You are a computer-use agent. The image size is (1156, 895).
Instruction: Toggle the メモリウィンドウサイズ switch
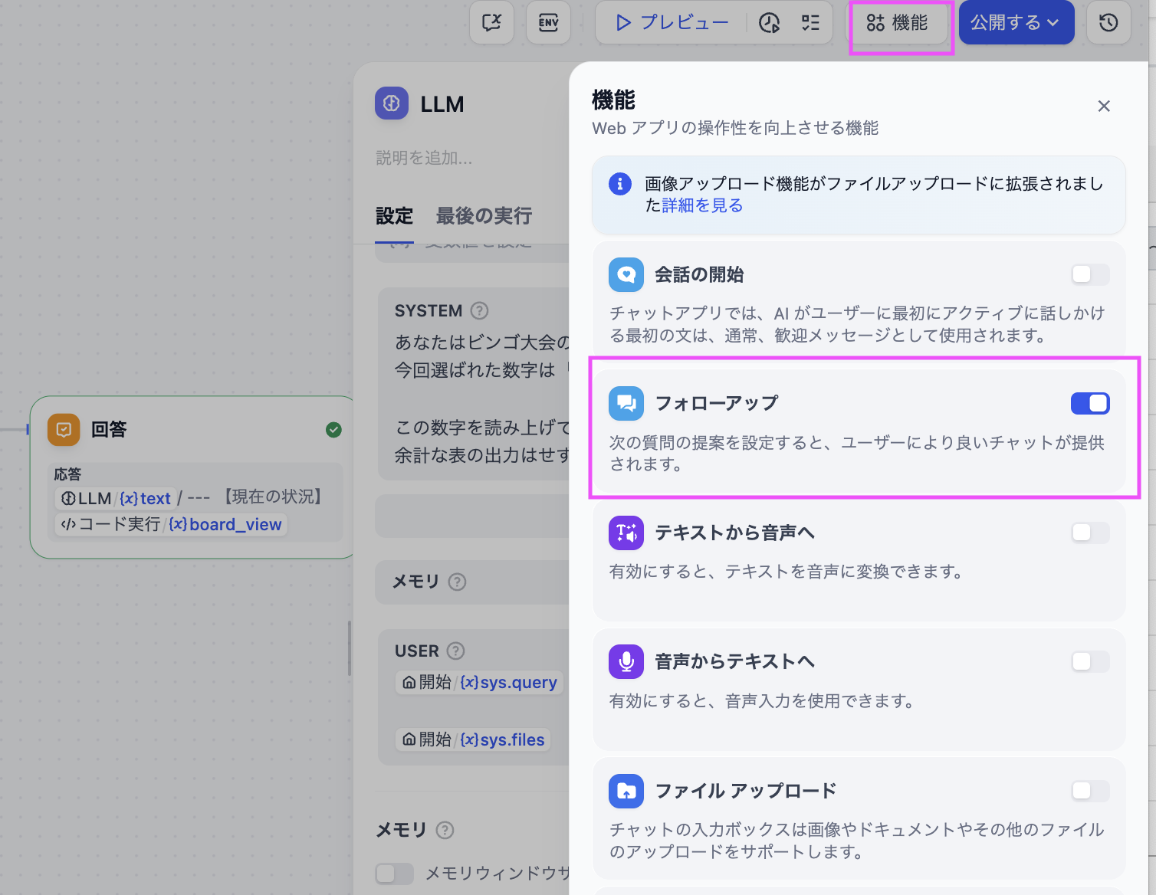(x=394, y=873)
